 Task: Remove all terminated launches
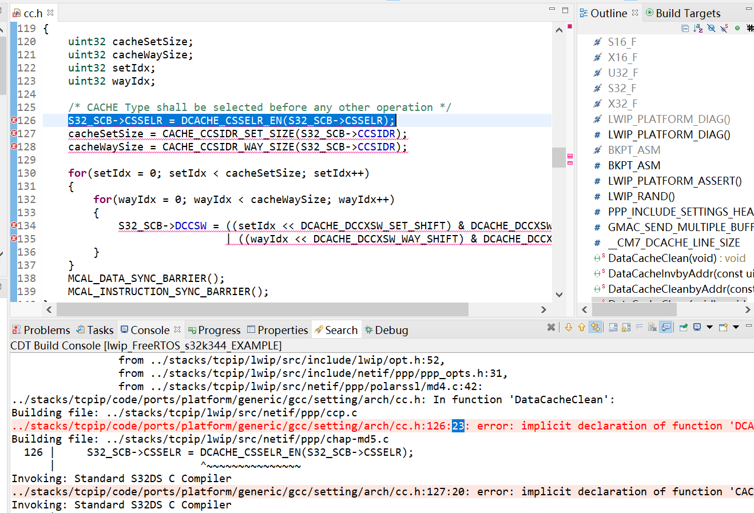[x=551, y=327]
